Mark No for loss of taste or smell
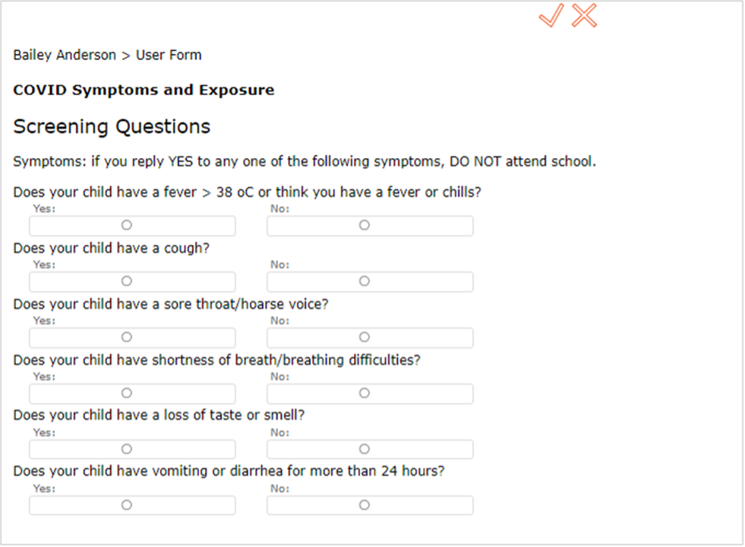 point(365,449)
